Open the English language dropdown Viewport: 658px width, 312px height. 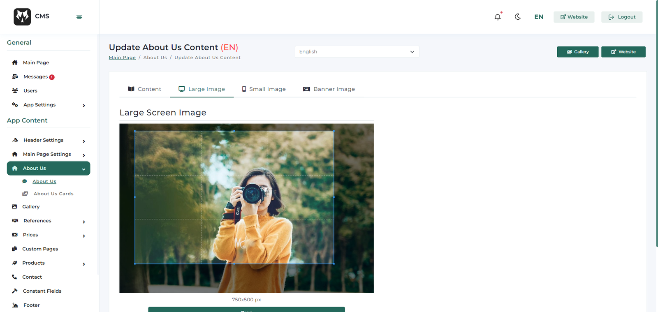point(357,52)
